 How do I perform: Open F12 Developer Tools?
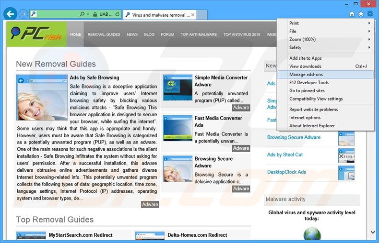(x=325, y=82)
